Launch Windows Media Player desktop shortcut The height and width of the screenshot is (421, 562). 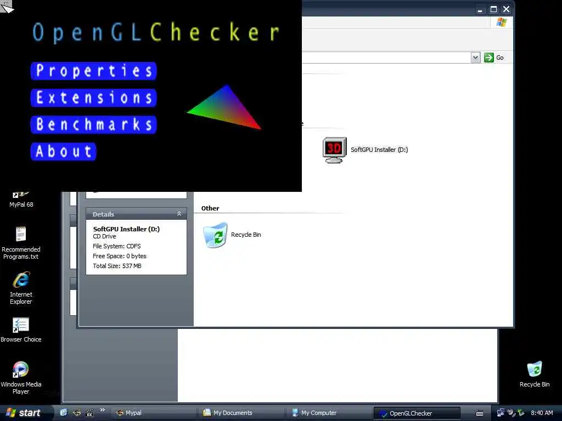tap(21, 378)
